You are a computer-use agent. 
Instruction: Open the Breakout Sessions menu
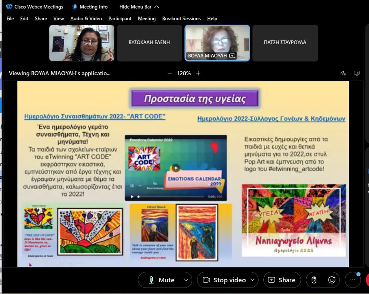181,19
